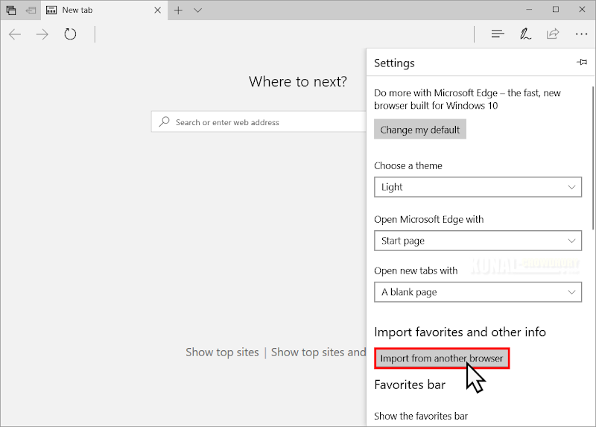Close the New tab

pos(157,10)
